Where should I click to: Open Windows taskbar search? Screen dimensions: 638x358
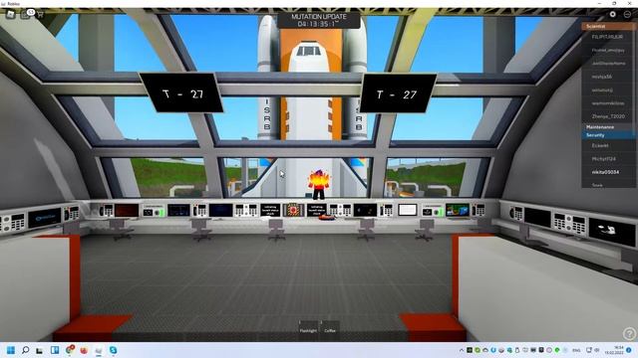tap(25, 350)
